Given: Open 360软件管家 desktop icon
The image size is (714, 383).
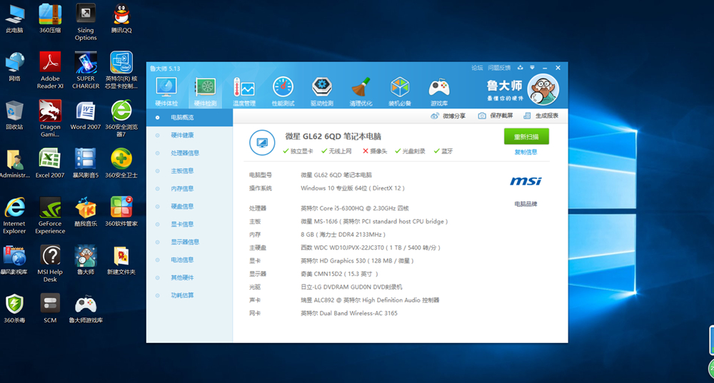Looking at the screenshot, I should [121, 212].
